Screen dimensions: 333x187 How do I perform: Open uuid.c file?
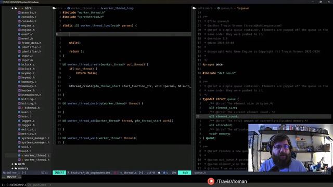[x=26, y=146]
